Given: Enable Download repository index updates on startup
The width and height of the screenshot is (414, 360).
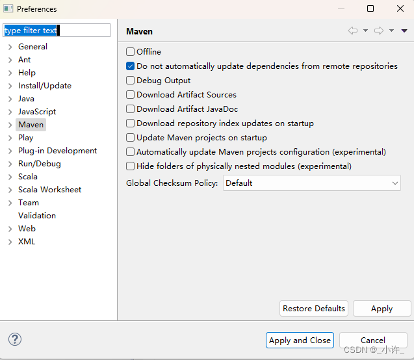Looking at the screenshot, I should pyautogui.click(x=130, y=123).
